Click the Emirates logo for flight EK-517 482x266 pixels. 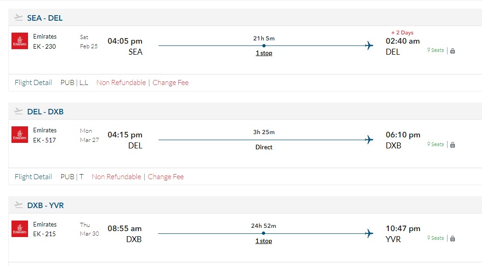point(20,135)
